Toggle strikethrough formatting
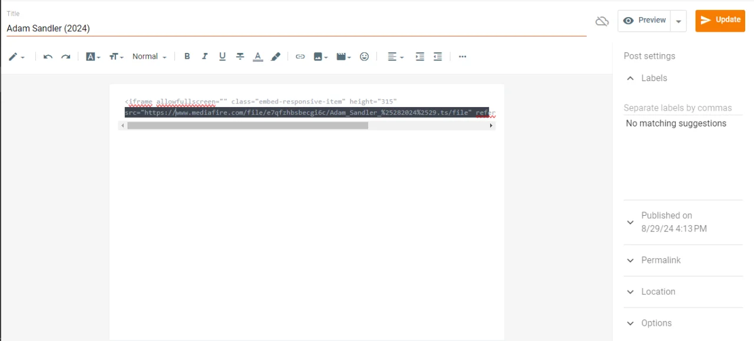Viewport: 754px width, 341px height. point(240,56)
